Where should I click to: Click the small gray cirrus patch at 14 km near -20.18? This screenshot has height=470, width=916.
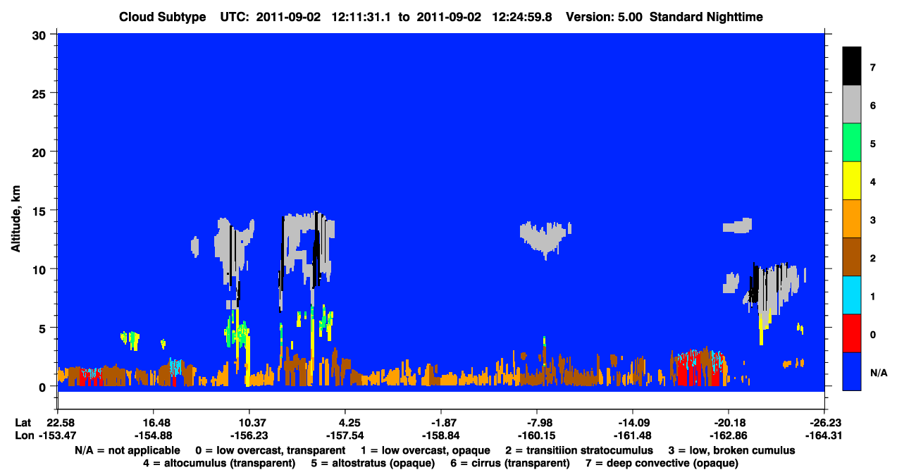738,226
